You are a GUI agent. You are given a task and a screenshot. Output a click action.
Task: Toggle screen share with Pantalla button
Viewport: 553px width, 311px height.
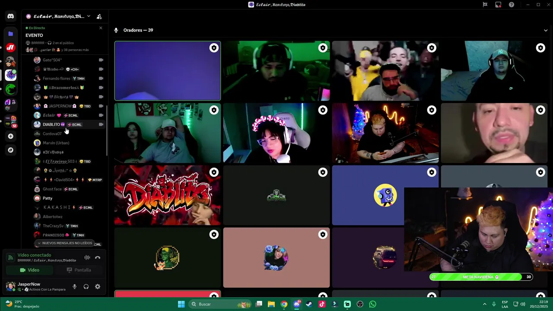79,270
